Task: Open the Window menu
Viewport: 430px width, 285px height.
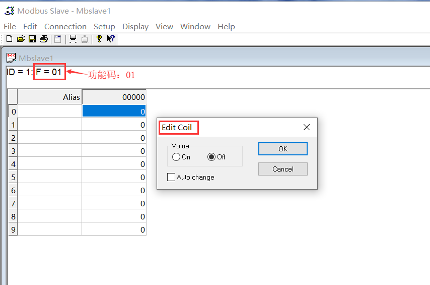Action: 195,26
